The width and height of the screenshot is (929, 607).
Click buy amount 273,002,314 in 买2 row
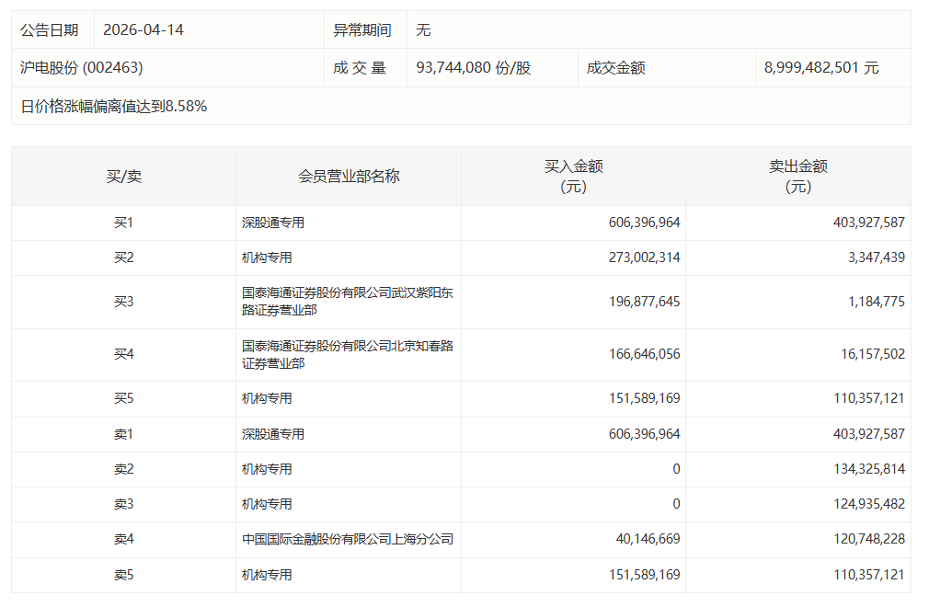pyautogui.click(x=644, y=258)
